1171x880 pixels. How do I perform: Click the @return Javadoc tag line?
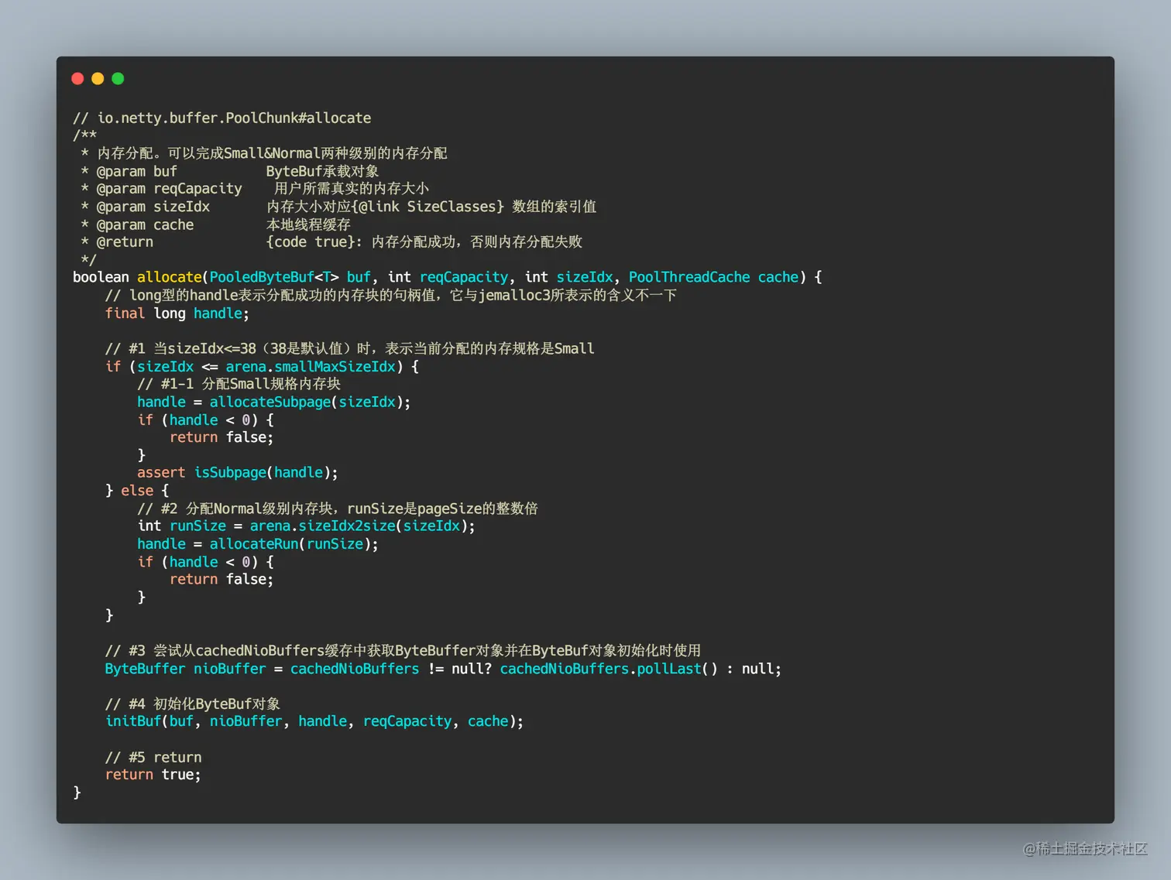point(124,241)
